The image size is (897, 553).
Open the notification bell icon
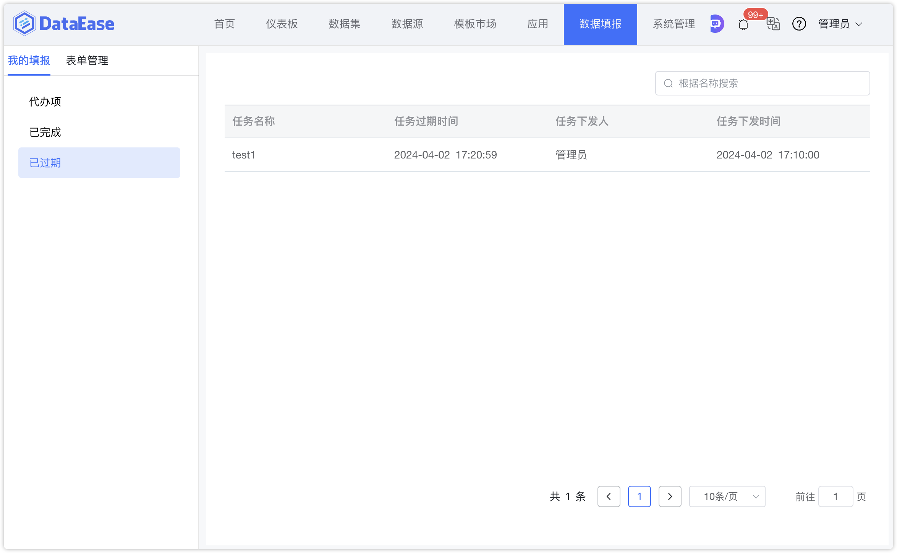743,25
